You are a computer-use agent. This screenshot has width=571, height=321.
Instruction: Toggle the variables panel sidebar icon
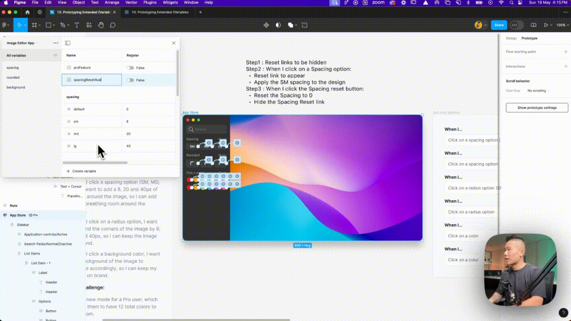pos(68,43)
